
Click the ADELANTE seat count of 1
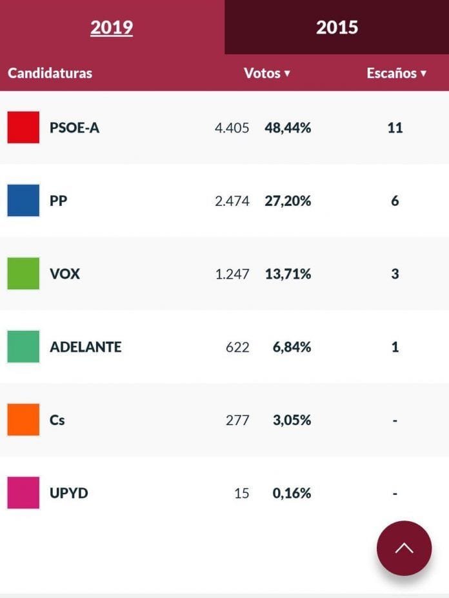[395, 347]
